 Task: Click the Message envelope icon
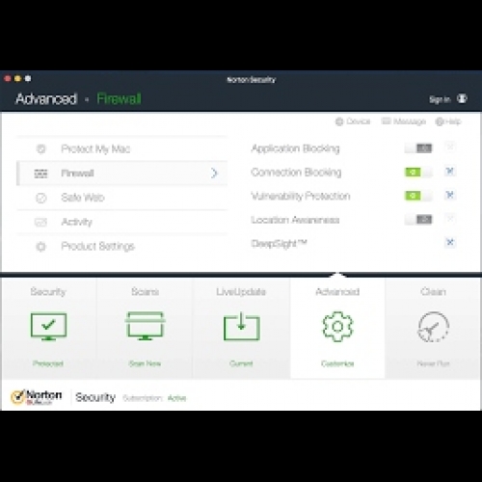coord(386,121)
